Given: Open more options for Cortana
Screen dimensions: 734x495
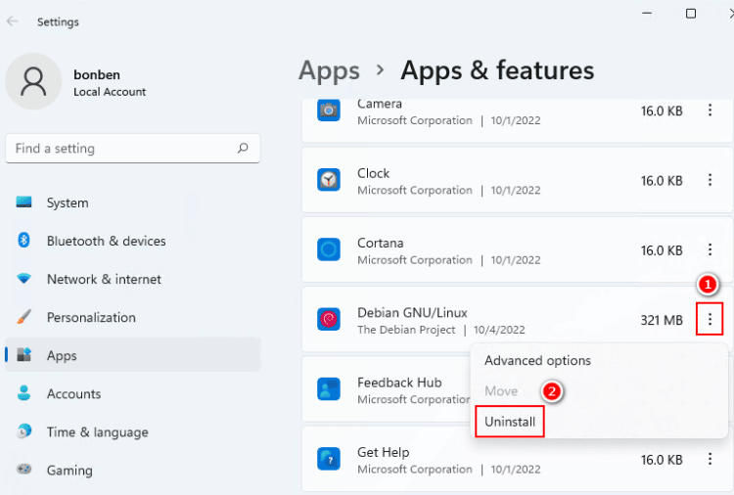Looking at the screenshot, I should pyautogui.click(x=711, y=249).
